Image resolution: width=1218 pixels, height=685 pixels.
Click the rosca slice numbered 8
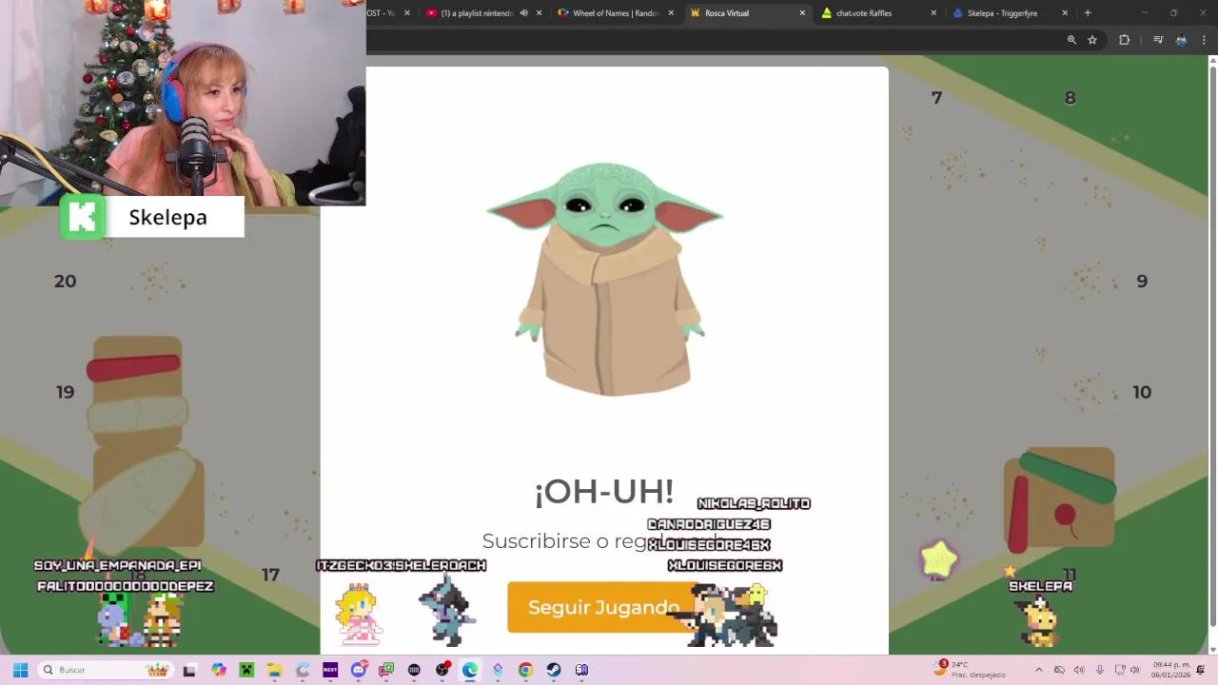1070,98
